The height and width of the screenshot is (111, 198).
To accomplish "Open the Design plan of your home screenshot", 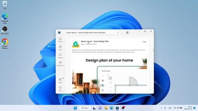I will click(109, 74).
